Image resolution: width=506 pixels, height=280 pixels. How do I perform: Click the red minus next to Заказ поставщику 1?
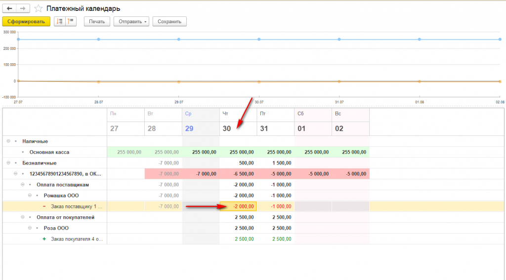pos(44,206)
